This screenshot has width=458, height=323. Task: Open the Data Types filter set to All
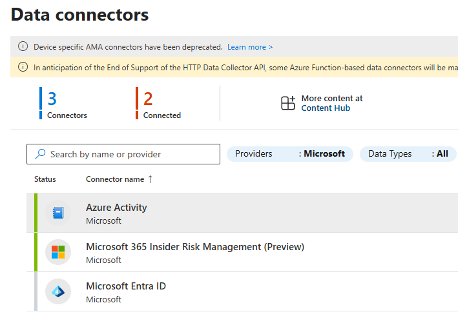tap(408, 154)
